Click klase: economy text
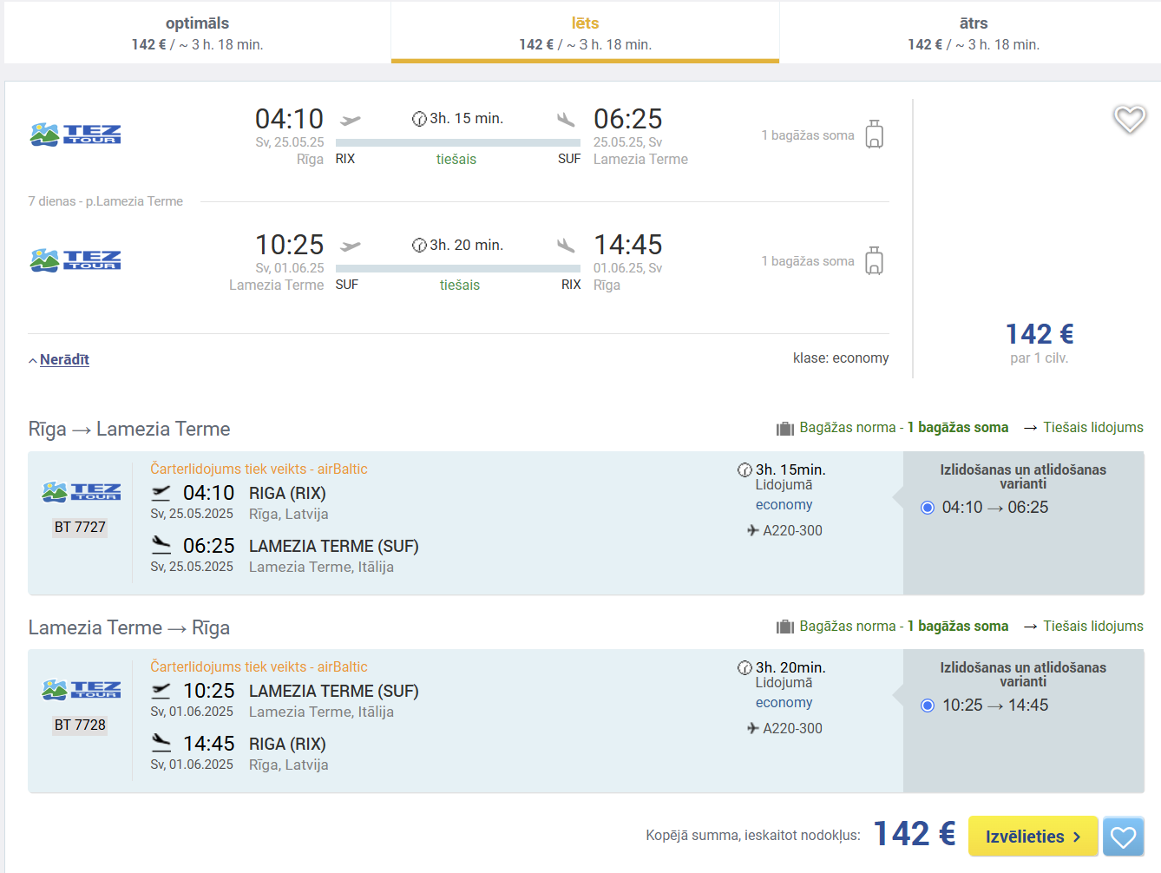Image resolution: width=1161 pixels, height=873 pixels. pyautogui.click(x=841, y=358)
